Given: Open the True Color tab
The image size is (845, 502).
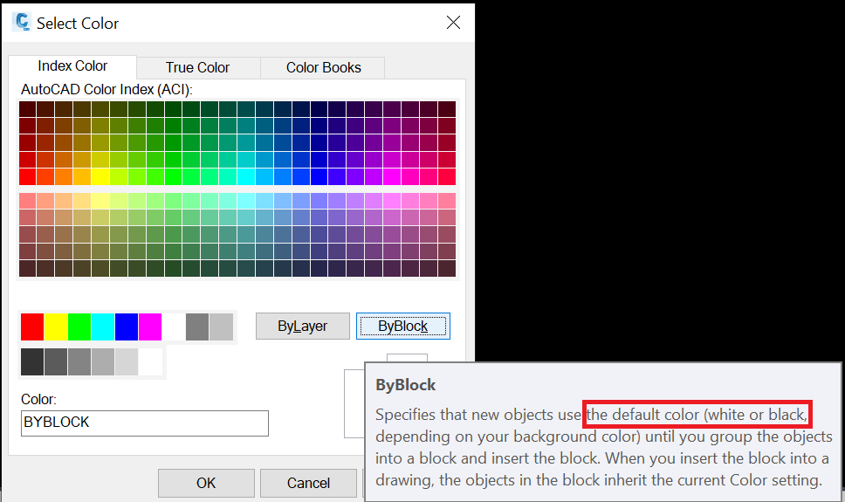Looking at the screenshot, I should [198, 68].
